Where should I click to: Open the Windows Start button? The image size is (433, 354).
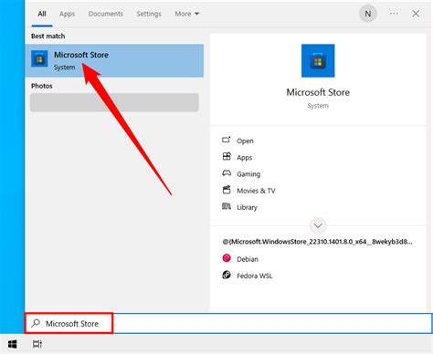(13, 344)
